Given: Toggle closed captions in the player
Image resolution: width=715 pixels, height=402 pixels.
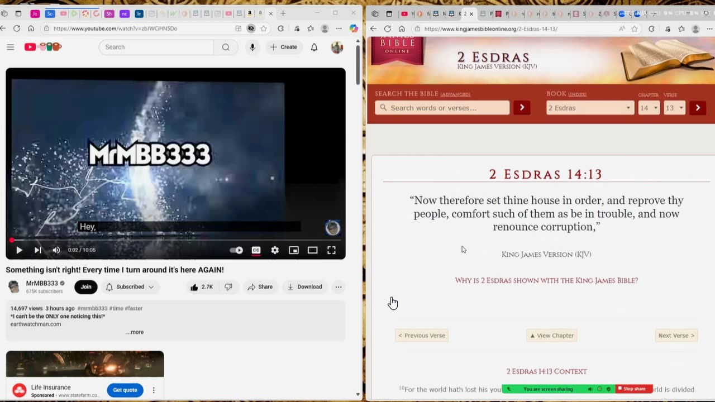Looking at the screenshot, I should coord(256,250).
